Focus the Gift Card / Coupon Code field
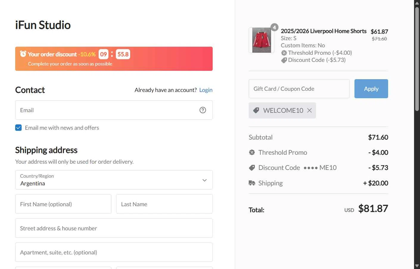 point(299,89)
